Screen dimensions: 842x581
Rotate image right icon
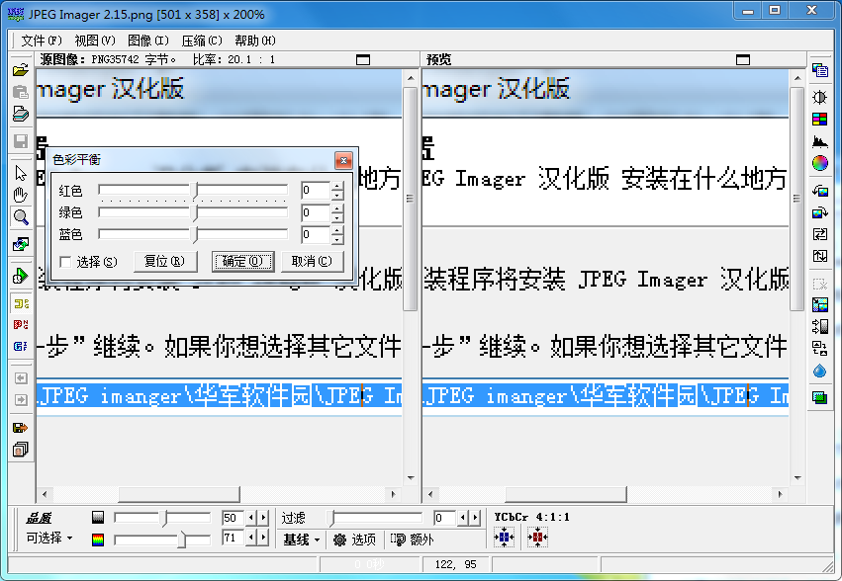820,212
